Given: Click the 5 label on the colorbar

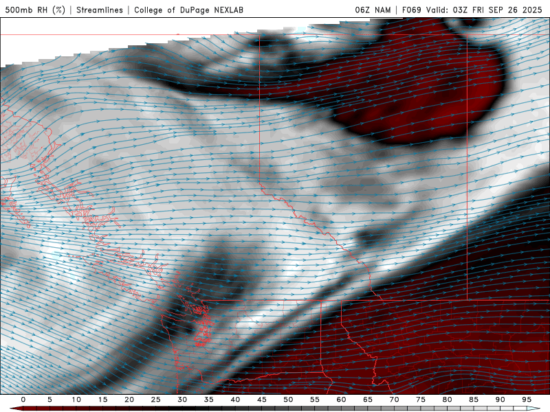Looking at the screenshot, I should [49, 400].
